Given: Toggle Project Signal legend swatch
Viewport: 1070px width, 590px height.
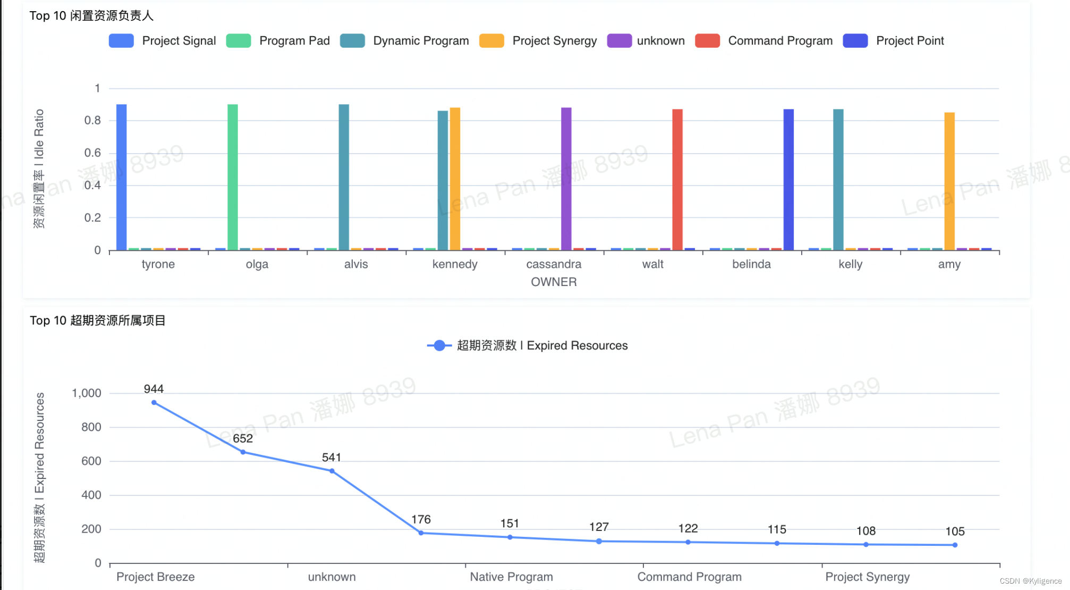Looking at the screenshot, I should point(121,41).
